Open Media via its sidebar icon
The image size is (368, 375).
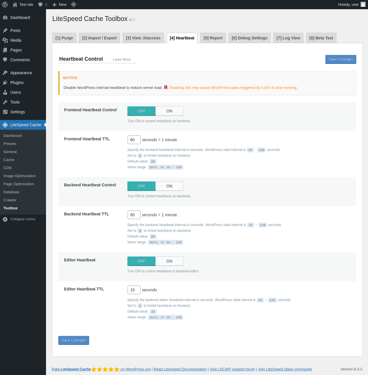point(5,40)
